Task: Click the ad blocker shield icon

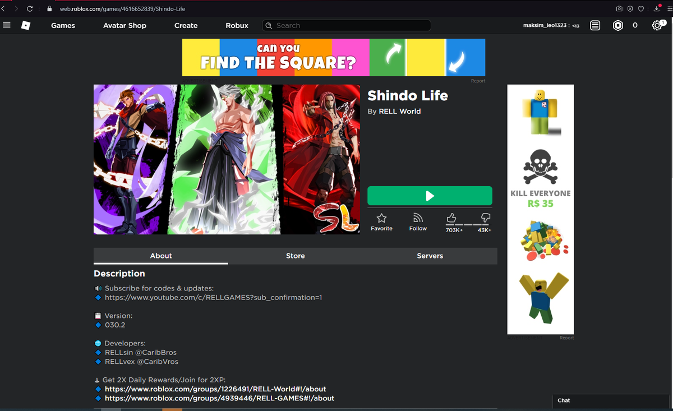Action: (x=630, y=8)
